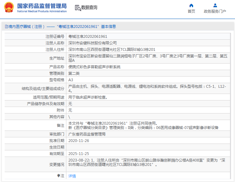The height and width of the screenshot is (182, 235).
Task: Click the 结构及组成/主要组成成分 label
Action: [43, 89]
